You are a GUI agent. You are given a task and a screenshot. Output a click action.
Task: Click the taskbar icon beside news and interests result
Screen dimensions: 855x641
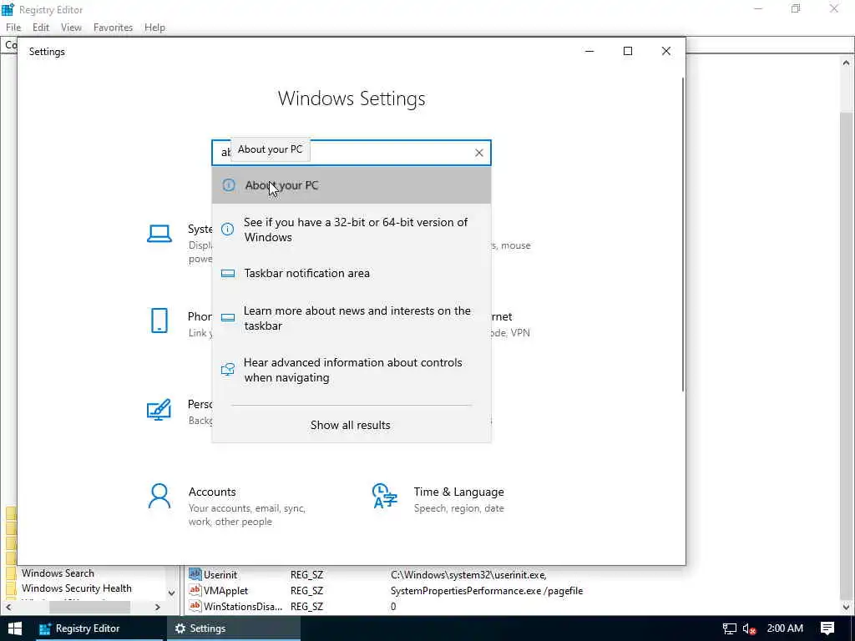(228, 317)
